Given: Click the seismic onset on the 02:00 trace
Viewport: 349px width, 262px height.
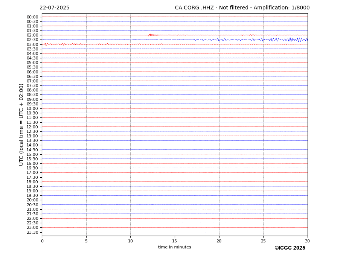Looking at the screenshot, I should coord(153,35).
